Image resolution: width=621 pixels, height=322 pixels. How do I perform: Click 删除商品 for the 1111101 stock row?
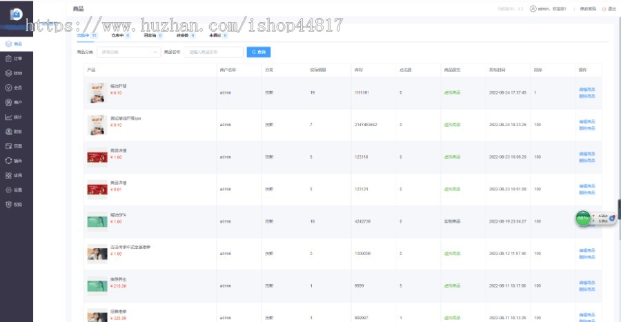587,96
